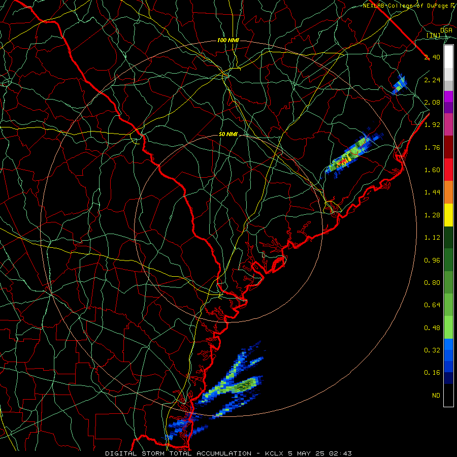Viewport: 457px width, 457px height.
Task: Click the 0.48 legend value
Action: (x=432, y=328)
